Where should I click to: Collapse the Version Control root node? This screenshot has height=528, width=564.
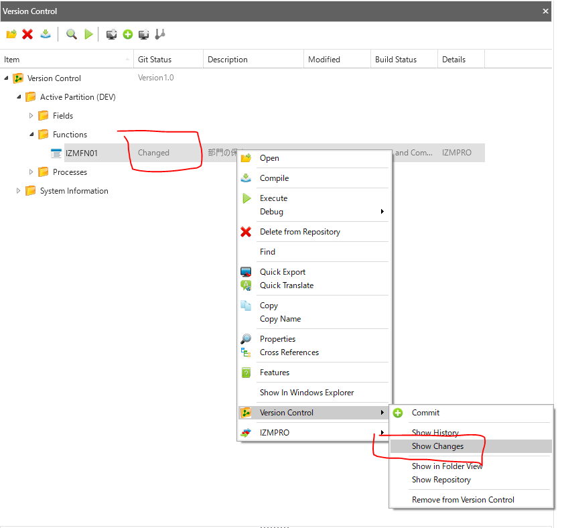tap(6, 78)
